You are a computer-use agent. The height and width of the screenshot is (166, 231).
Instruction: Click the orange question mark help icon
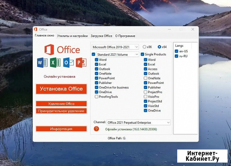point(96,129)
